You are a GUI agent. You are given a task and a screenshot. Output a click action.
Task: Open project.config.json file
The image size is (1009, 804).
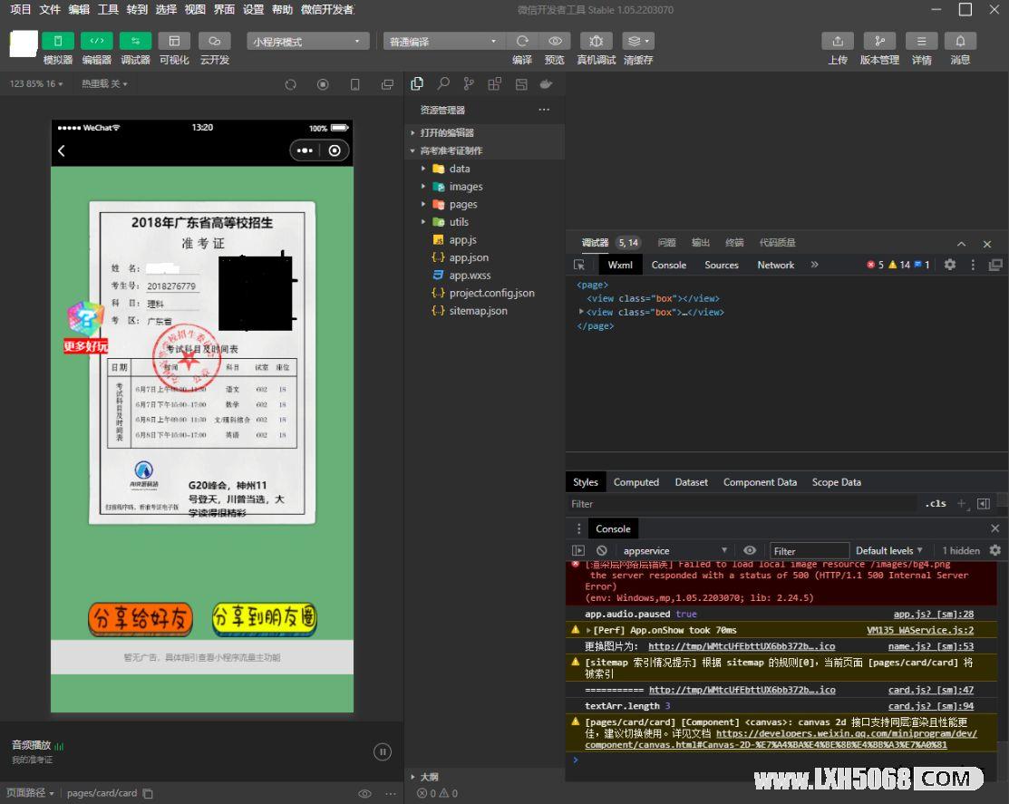[x=485, y=293]
